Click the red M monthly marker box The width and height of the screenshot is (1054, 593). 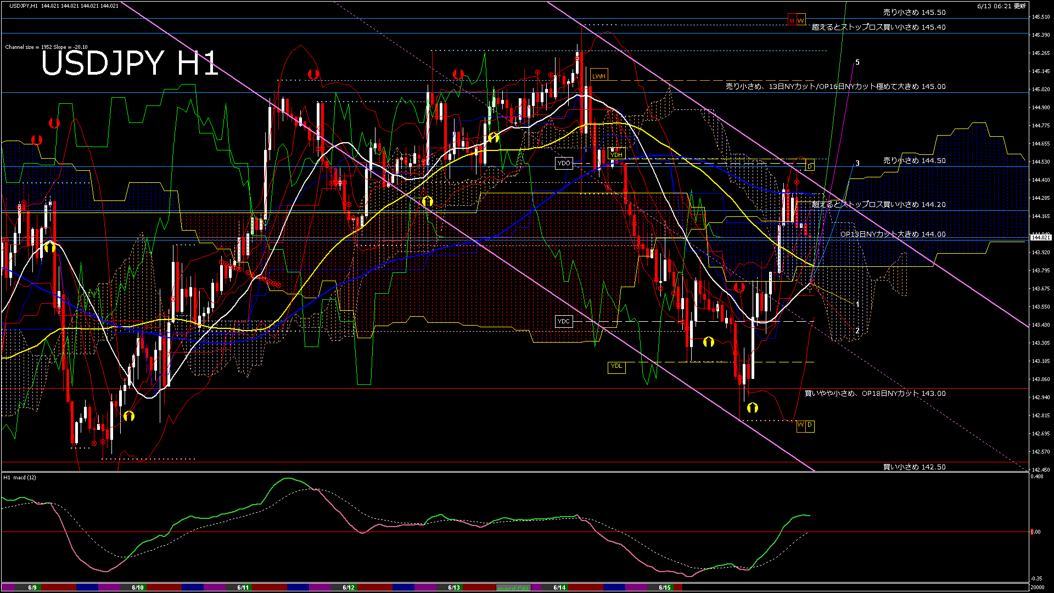[x=792, y=20]
